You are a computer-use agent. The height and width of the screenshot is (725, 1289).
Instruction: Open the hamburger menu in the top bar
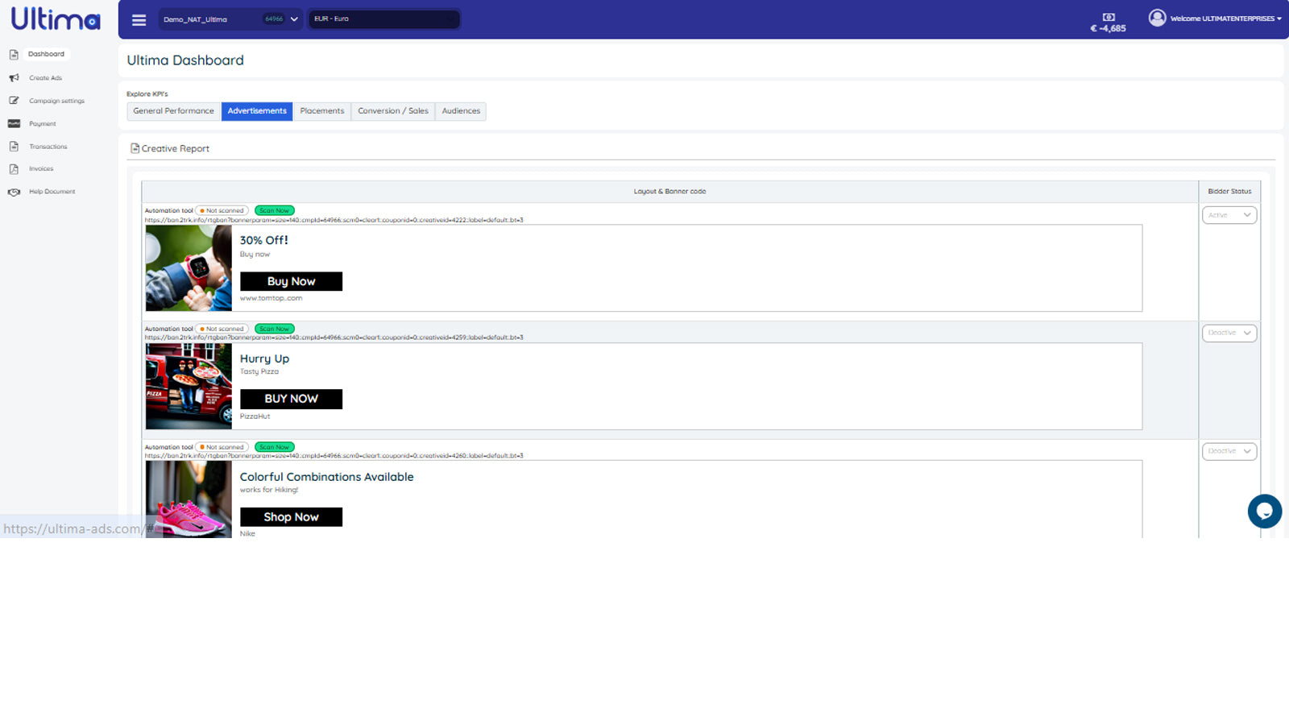coord(139,19)
